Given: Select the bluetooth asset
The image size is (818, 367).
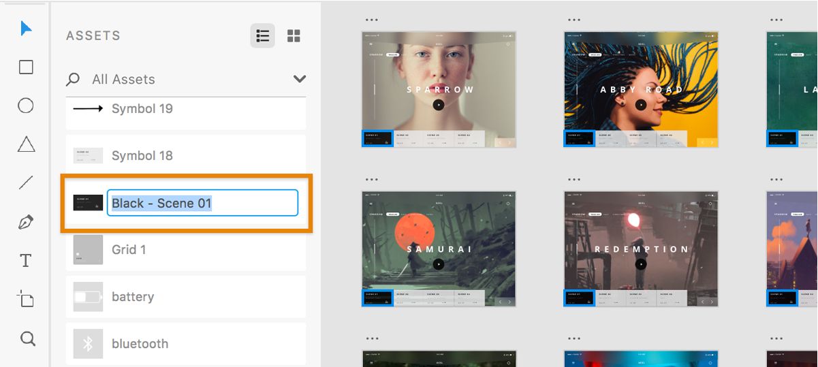Looking at the screenshot, I should 186,344.
